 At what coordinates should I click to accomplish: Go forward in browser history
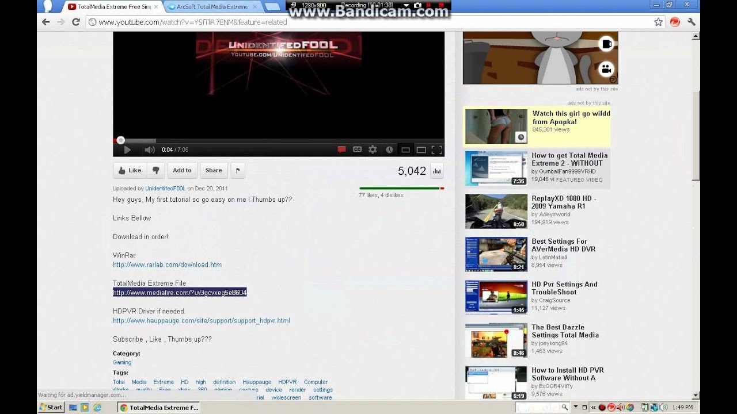click(60, 22)
